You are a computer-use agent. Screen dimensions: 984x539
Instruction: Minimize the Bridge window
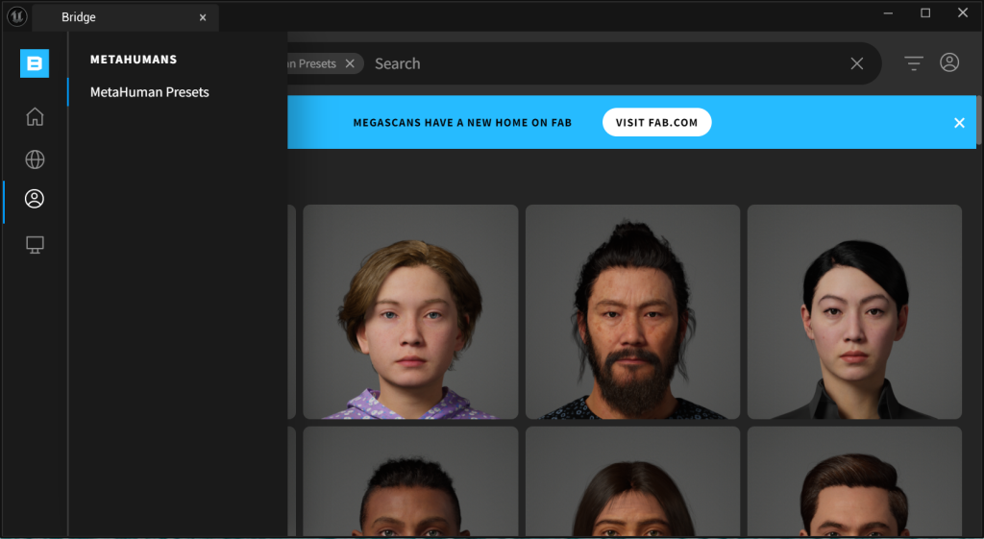pyautogui.click(x=888, y=13)
